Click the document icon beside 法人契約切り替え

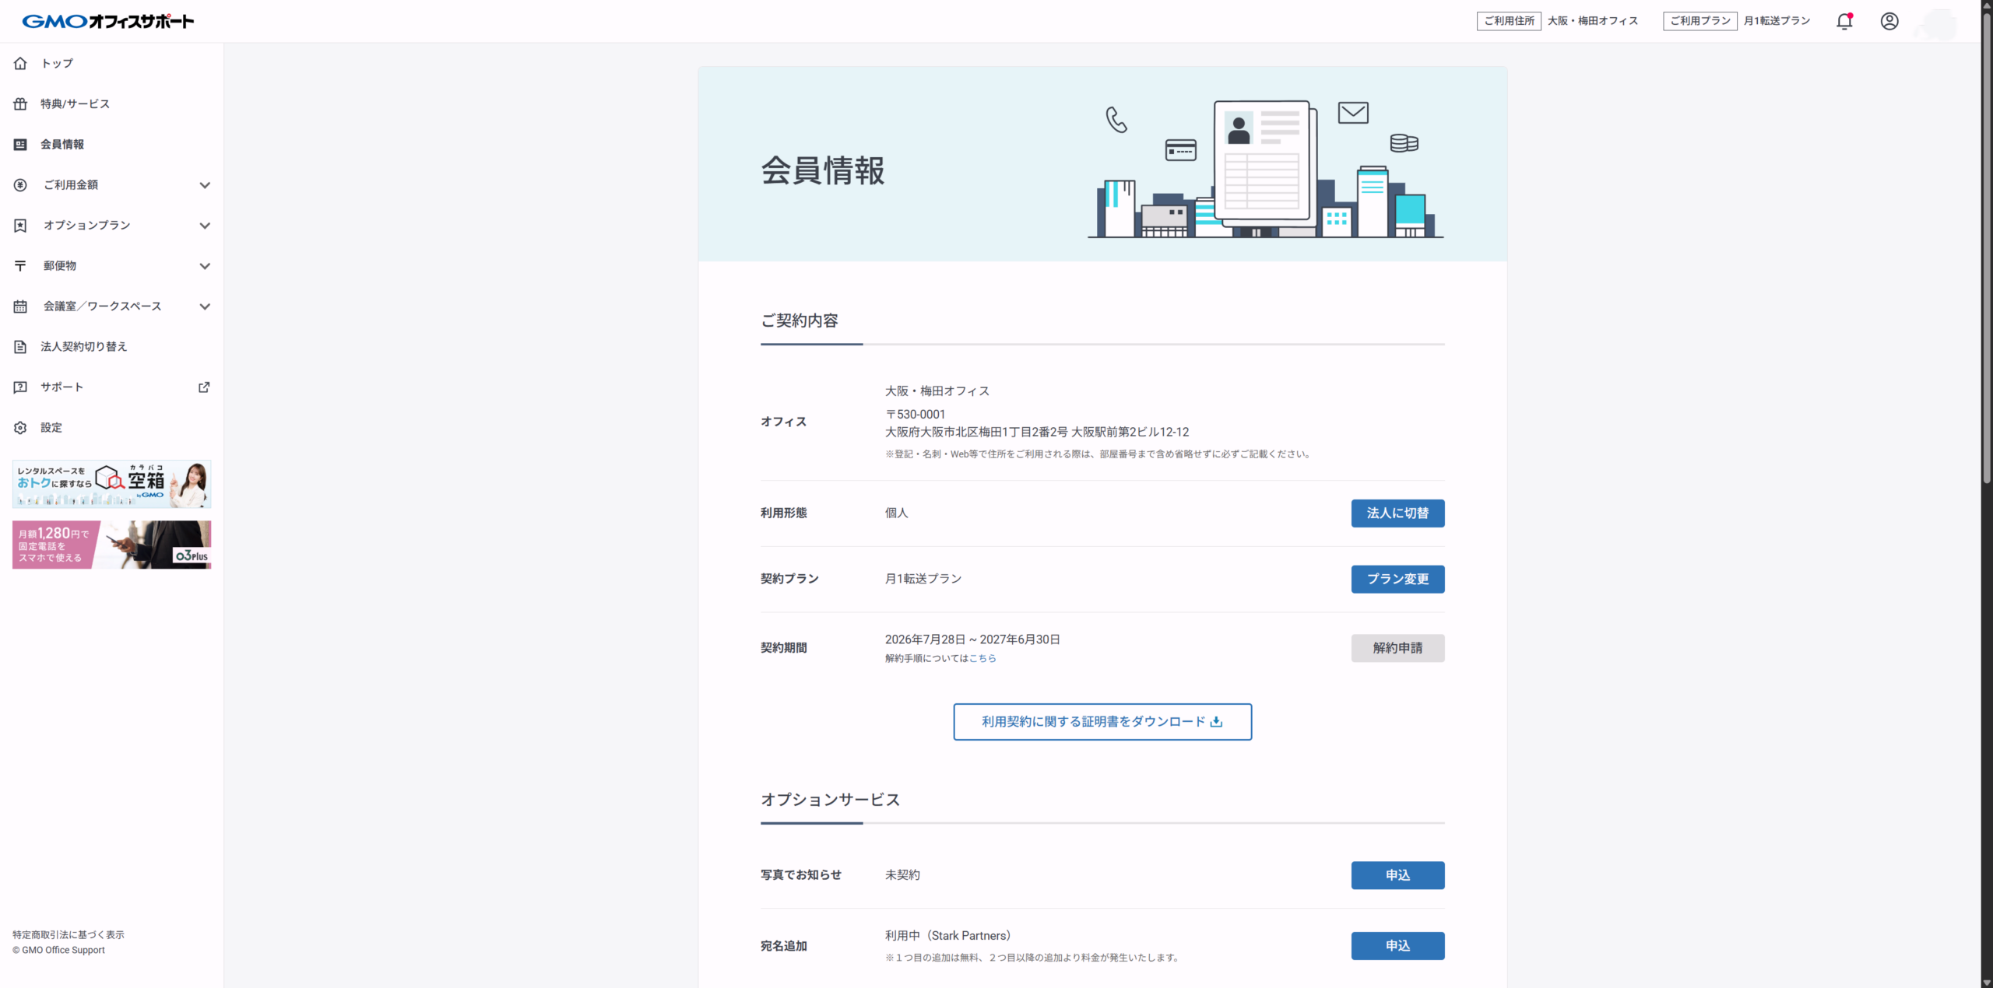click(x=20, y=346)
